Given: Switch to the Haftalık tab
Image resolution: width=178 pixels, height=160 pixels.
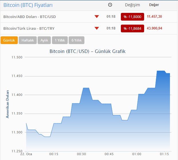Looking at the screenshot, I should 28,40.
